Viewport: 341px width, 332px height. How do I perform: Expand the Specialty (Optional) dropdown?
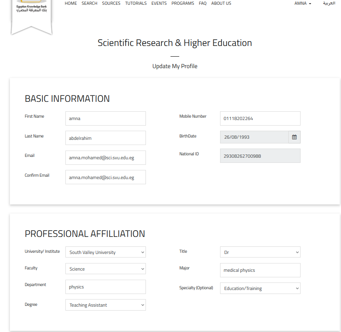pos(260,288)
